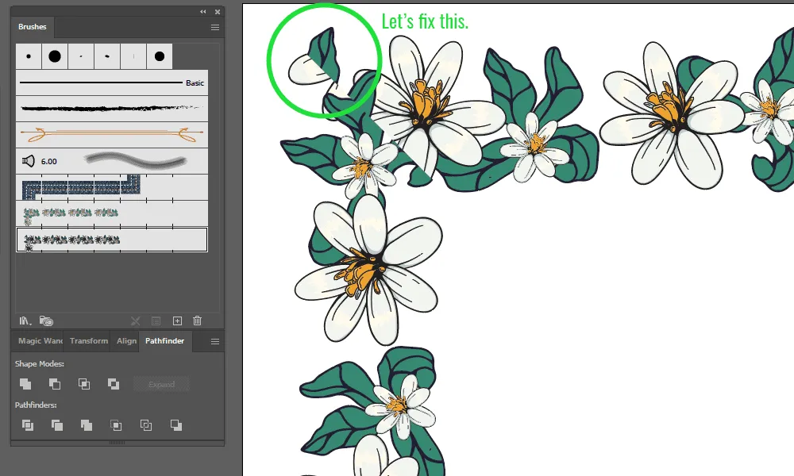Apply the Crop pathfinder
This screenshot has height=476, width=794.
pos(116,425)
